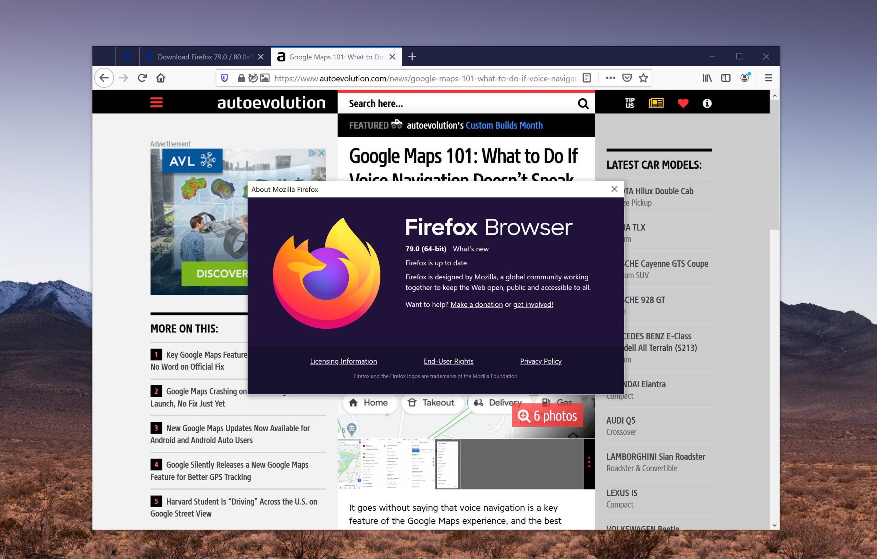Click the End-User Rights link
Screen dimensions: 877x559
tap(447, 361)
